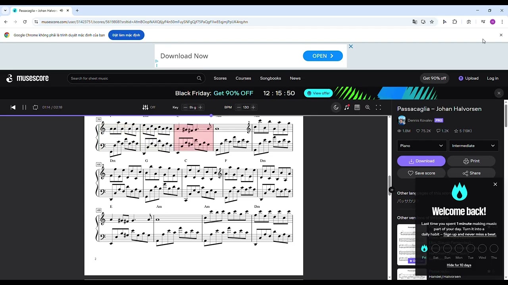The width and height of the screenshot is (508, 285).
Task: Click the search magnifier icon
Action: pyautogui.click(x=199, y=78)
